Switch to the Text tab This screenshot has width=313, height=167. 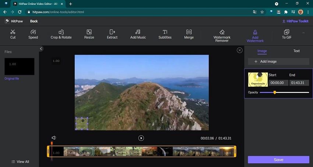[x=296, y=51]
